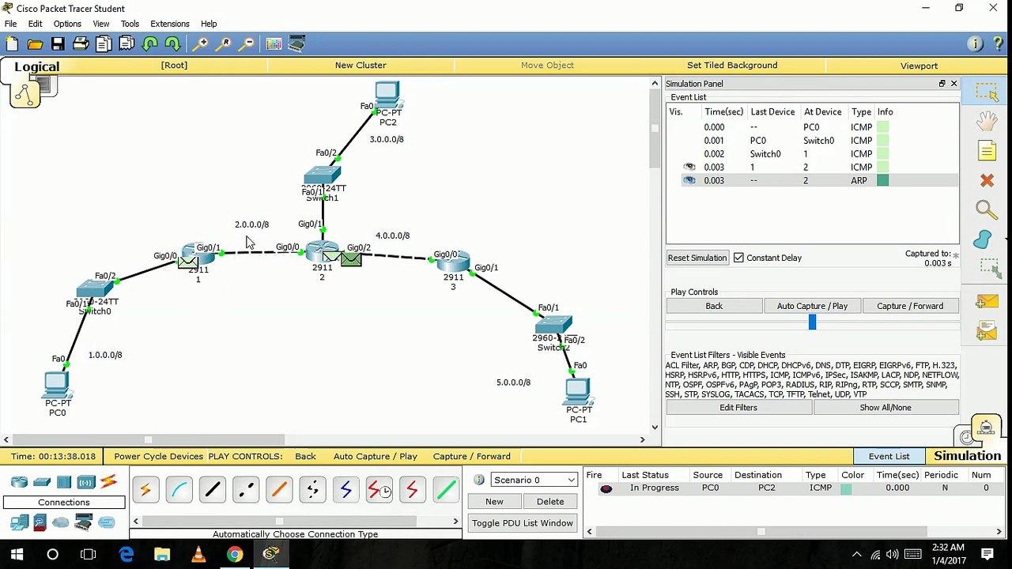Click the Edit Filters button

click(738, 408)
